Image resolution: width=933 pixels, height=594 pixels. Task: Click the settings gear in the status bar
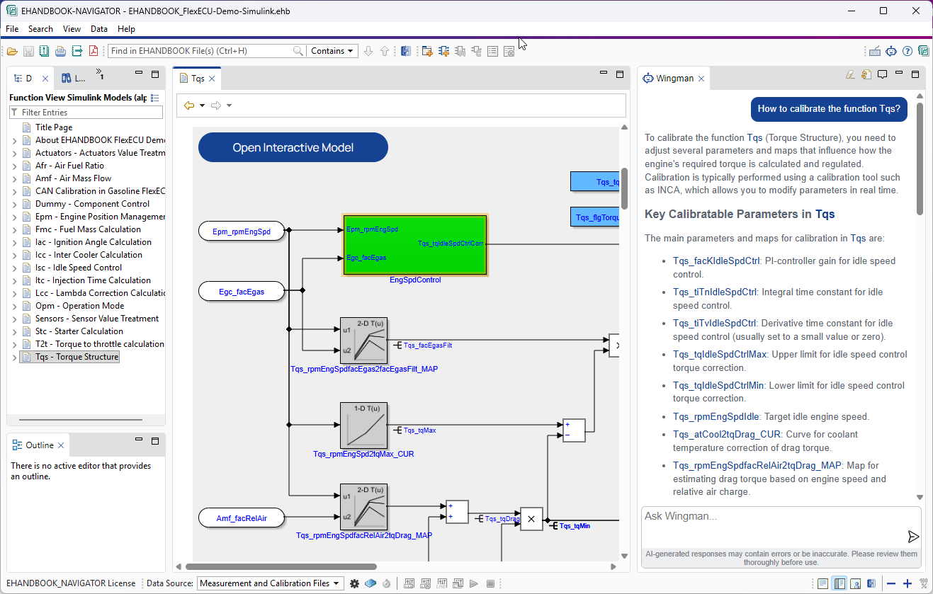click(354, 583)
